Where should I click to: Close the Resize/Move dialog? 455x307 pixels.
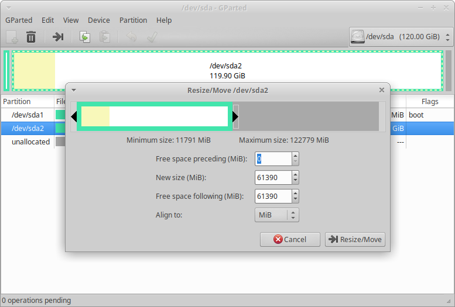point(382,90)
